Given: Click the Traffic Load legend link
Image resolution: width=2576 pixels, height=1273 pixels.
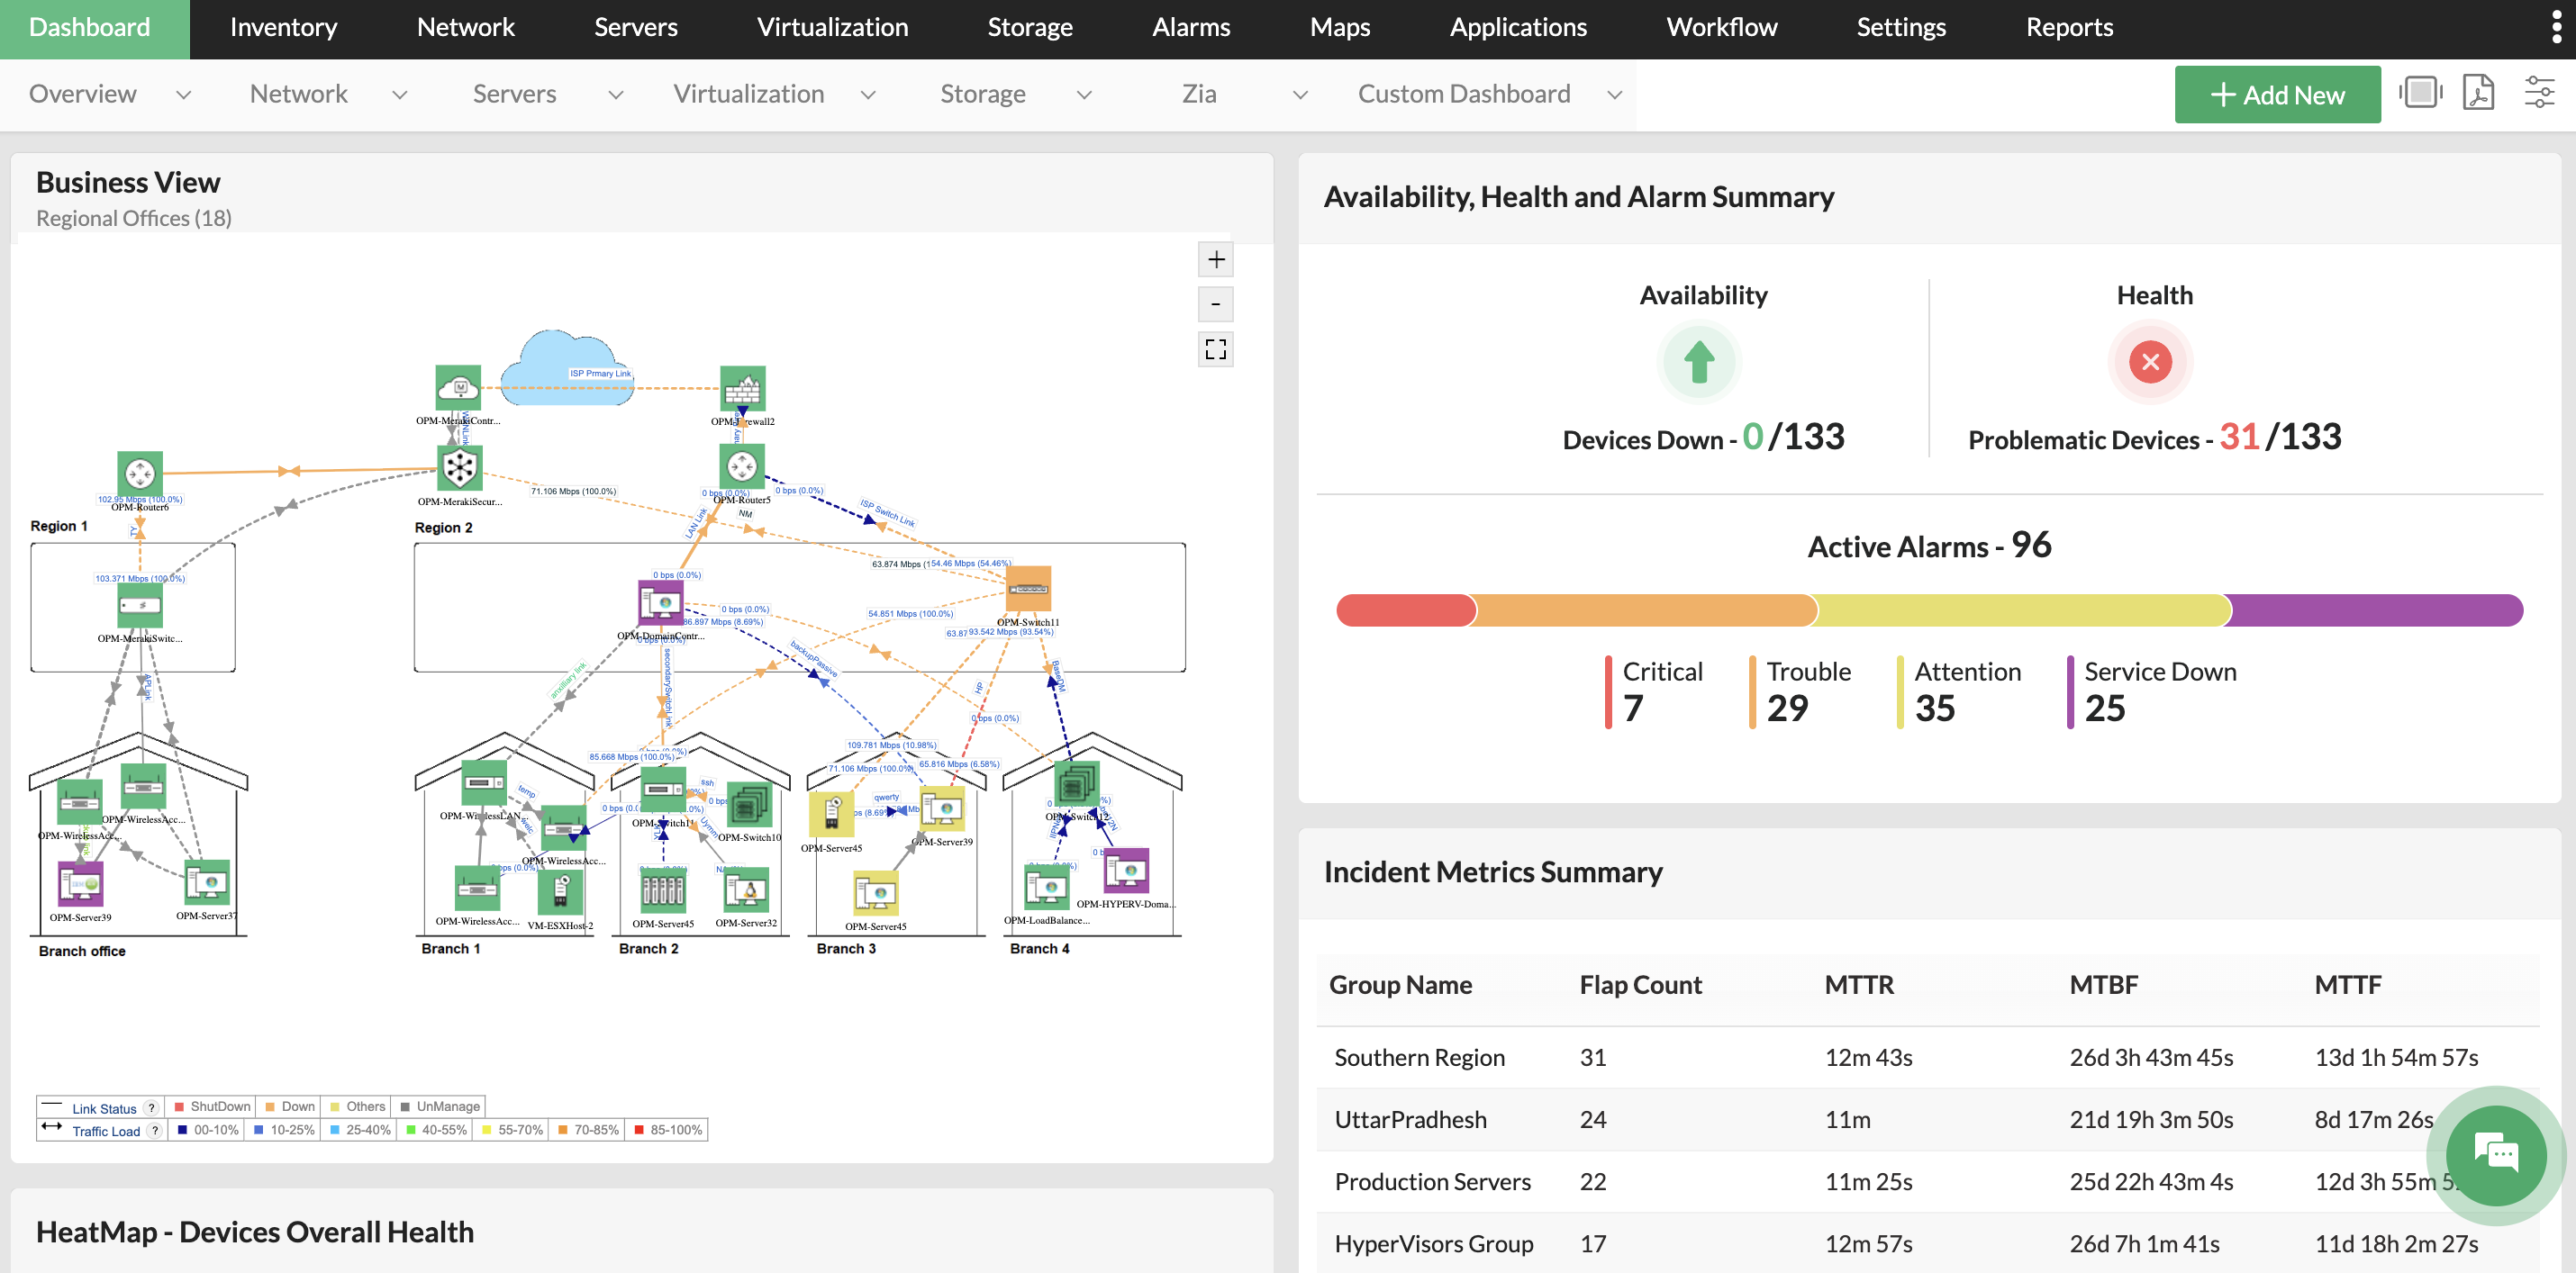Looking at the screenshot, I should [106, 1131].
